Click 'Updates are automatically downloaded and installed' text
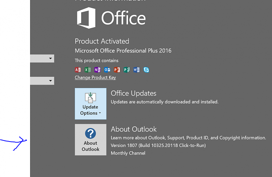The height and width of the screenshot is (177, 272). click(x=165, y=102)
